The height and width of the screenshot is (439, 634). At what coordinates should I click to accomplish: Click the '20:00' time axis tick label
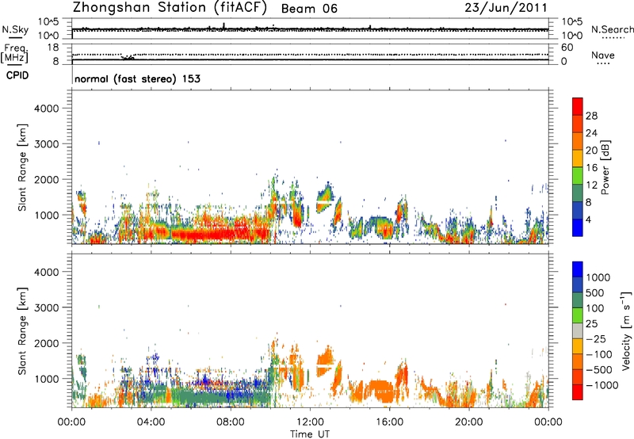[468, 422]
